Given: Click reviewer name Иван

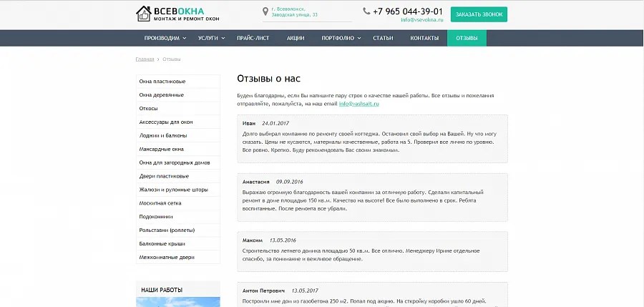Looking at the screenshot, I should click(x=249, y=123).
